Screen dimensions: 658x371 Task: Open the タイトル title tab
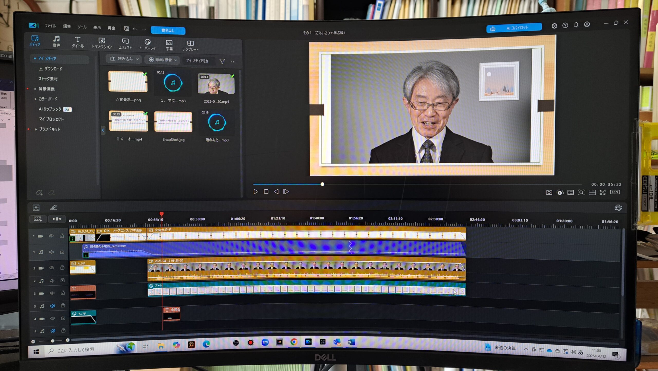click(x=78, y=42)
